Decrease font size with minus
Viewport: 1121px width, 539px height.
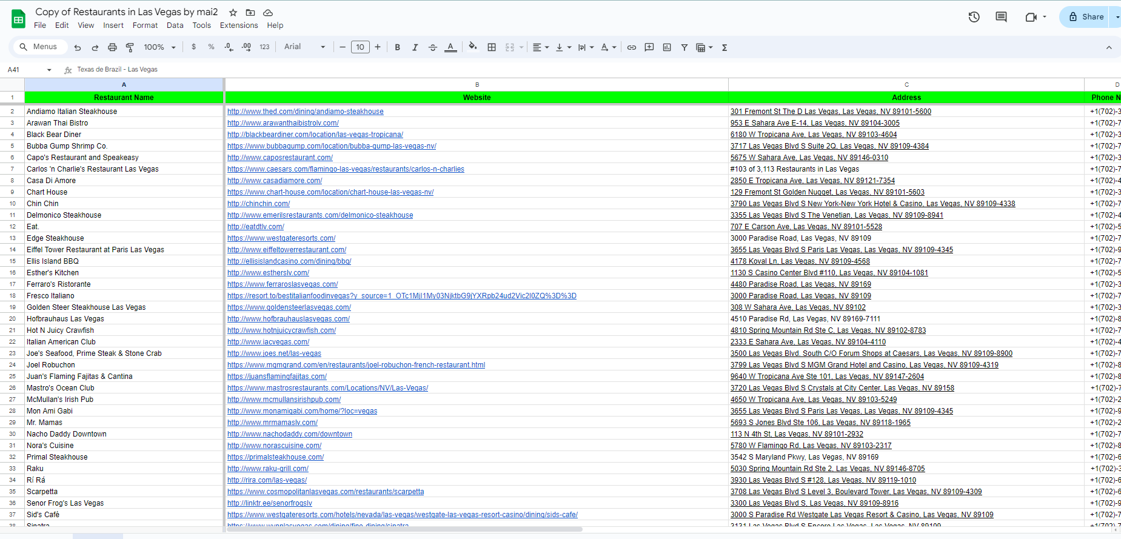point(343,47)
